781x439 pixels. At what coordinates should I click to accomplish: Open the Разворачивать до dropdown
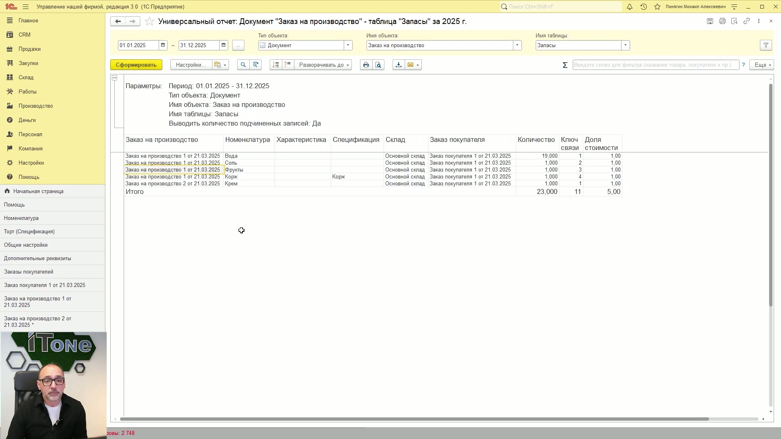(x=323, y=65)
